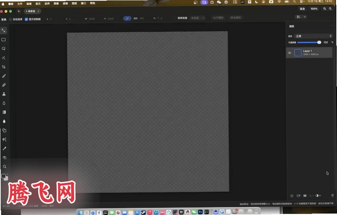
Task: Select the Text tool
Action: pos(4,139)
